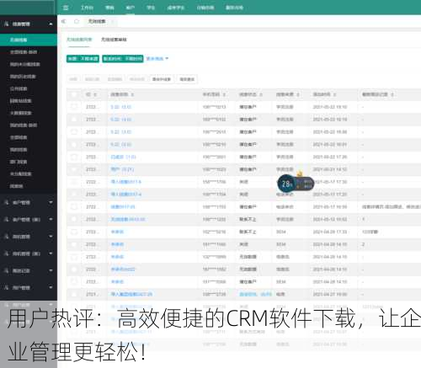Expand the 客户管理(新) sidebar group arrow
The width and height of the screenshot is (421, 368).
tap(51, 219)
